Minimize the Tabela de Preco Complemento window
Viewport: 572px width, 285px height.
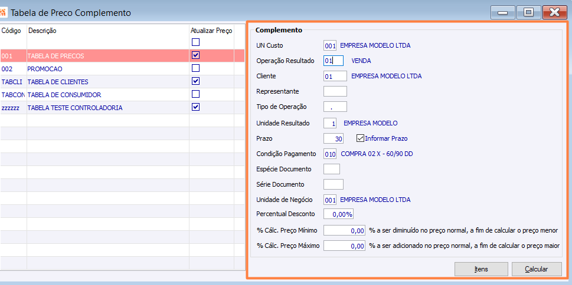503,13
